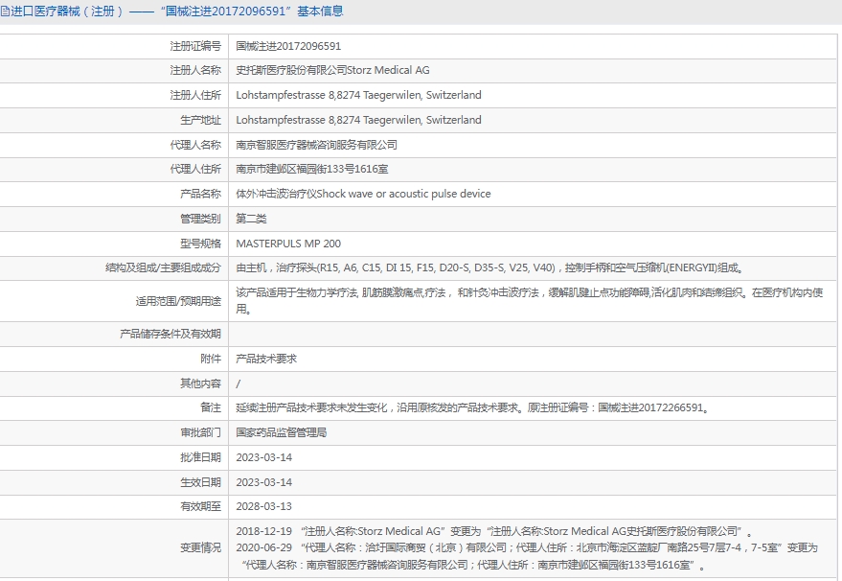The height and width of the screenshot is (581, 842).
Task: Click the 注册人住所 address value
Action: (358, 95)
